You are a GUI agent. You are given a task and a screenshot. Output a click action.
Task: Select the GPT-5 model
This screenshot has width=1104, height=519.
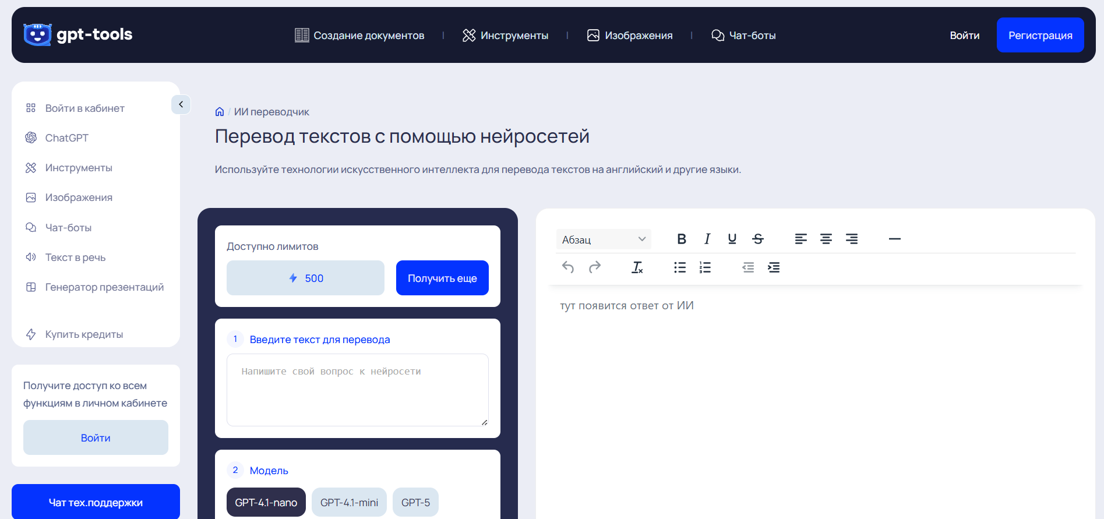tap(415, 502)
